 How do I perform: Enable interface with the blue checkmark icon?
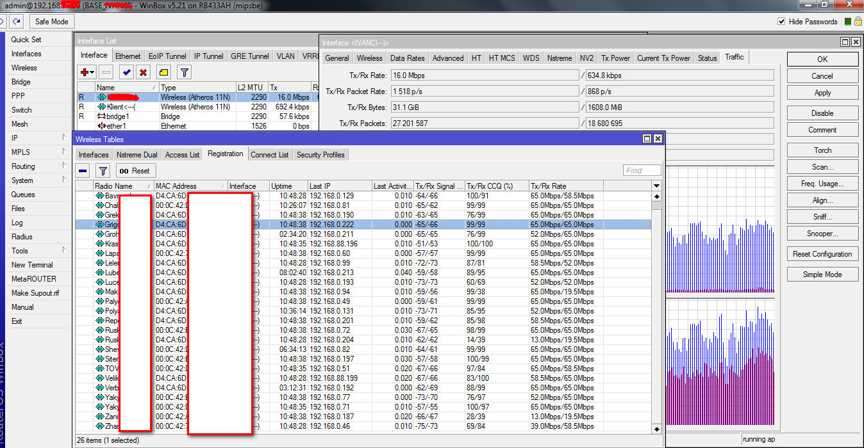click(x=126, y=73)
